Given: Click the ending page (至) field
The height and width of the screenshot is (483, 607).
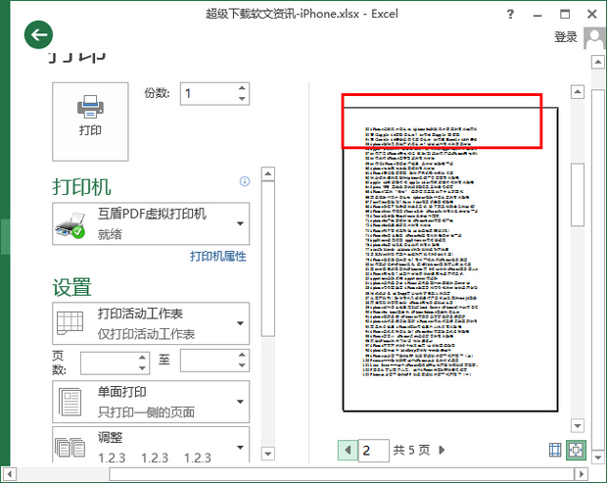Looking at the screenshot, I should pyautogui.click(x=209, y=361).
